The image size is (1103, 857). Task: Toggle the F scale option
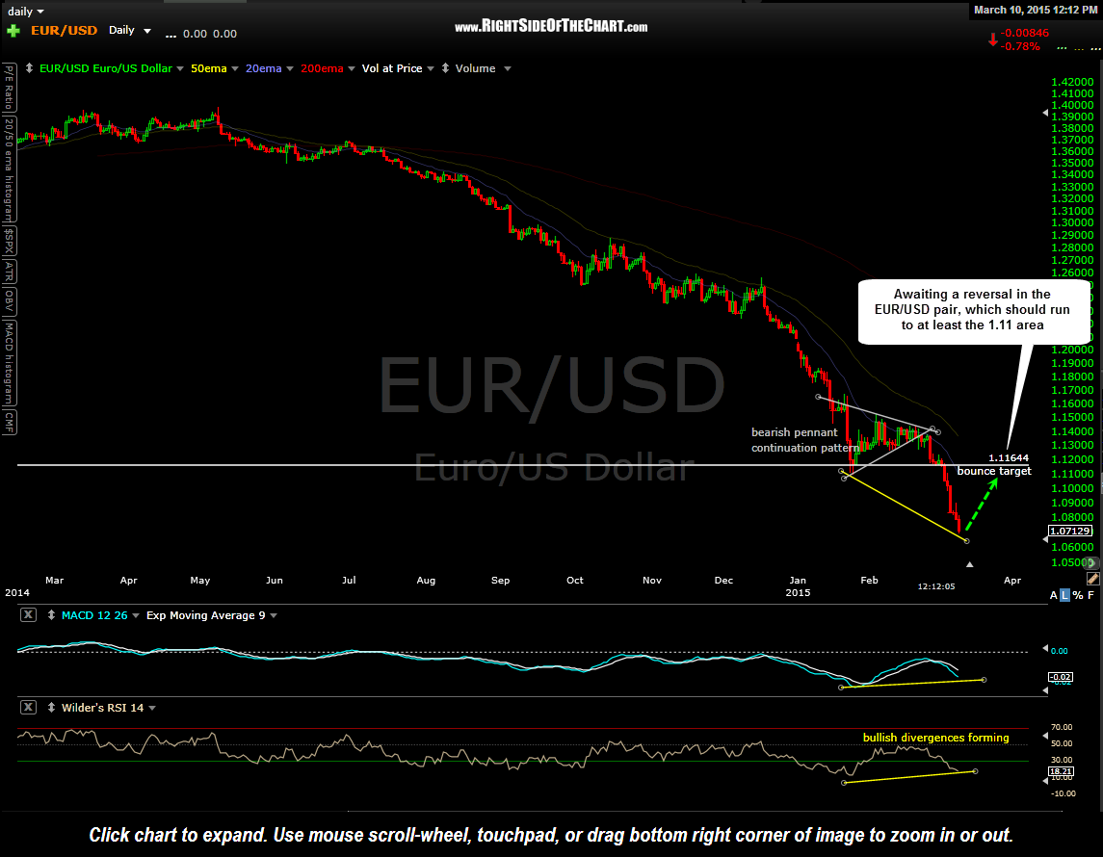(1091, 596)
